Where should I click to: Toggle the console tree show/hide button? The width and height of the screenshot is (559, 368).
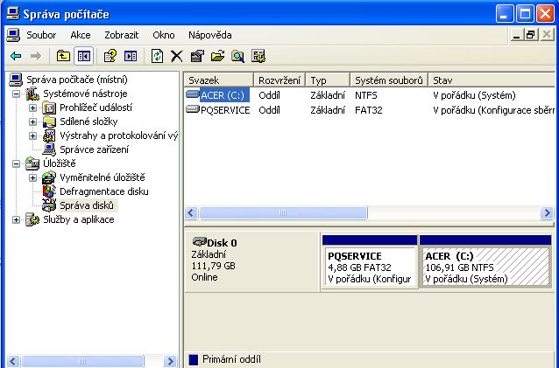coord(84,56)
